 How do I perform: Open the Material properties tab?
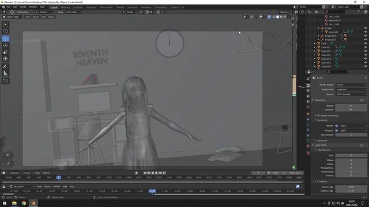[308, 146]
